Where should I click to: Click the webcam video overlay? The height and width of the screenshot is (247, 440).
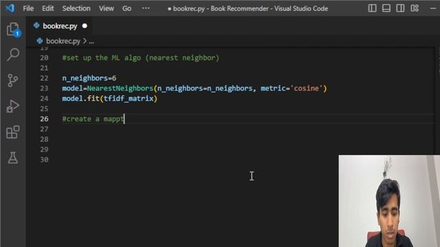pos(389,201)
